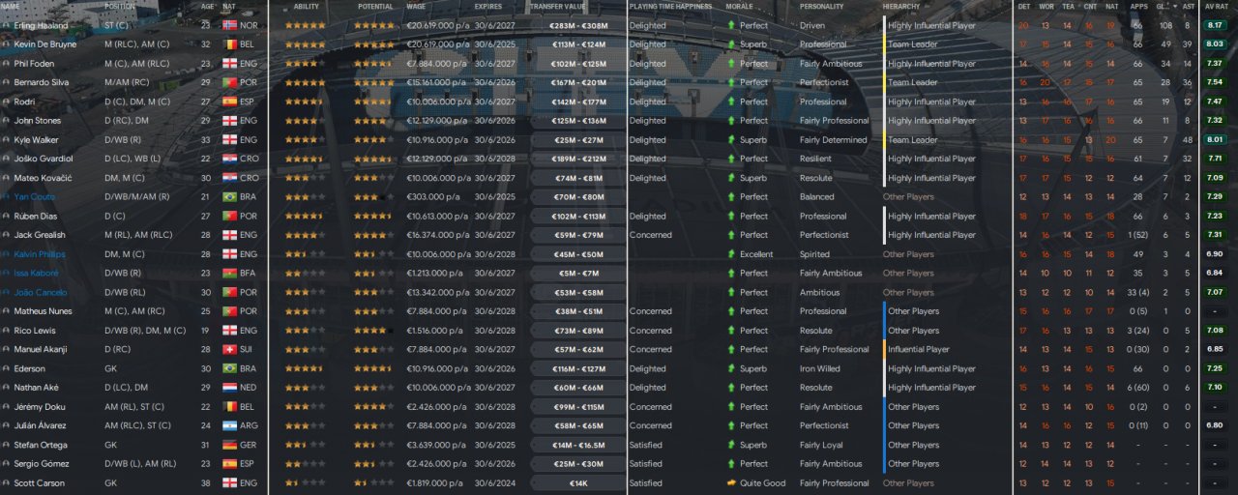Click the yellow morale arrow in Scott Carson's row

click(x=731, y=483)
